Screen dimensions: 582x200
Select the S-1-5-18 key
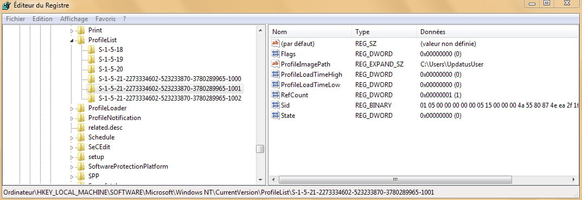[x=111, y=50]
